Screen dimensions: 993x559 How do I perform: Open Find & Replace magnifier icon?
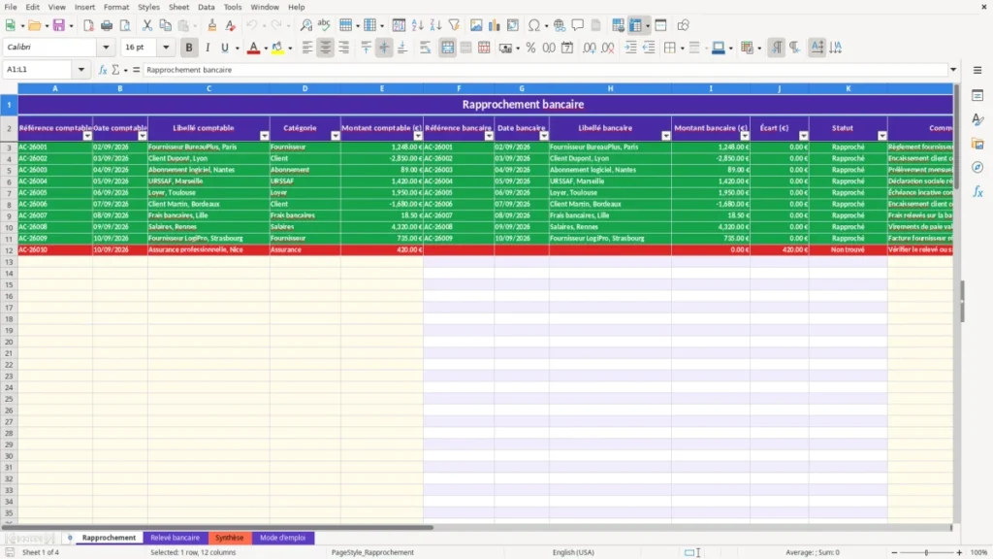point(305,25)
